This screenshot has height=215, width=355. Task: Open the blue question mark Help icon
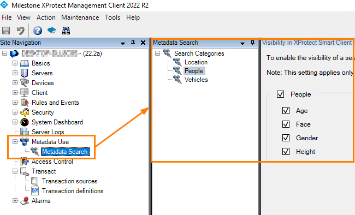pos(38,31)
